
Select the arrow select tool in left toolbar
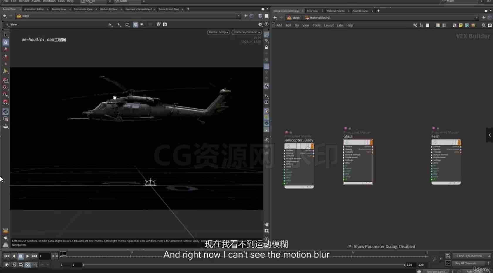tap(6, 35)
